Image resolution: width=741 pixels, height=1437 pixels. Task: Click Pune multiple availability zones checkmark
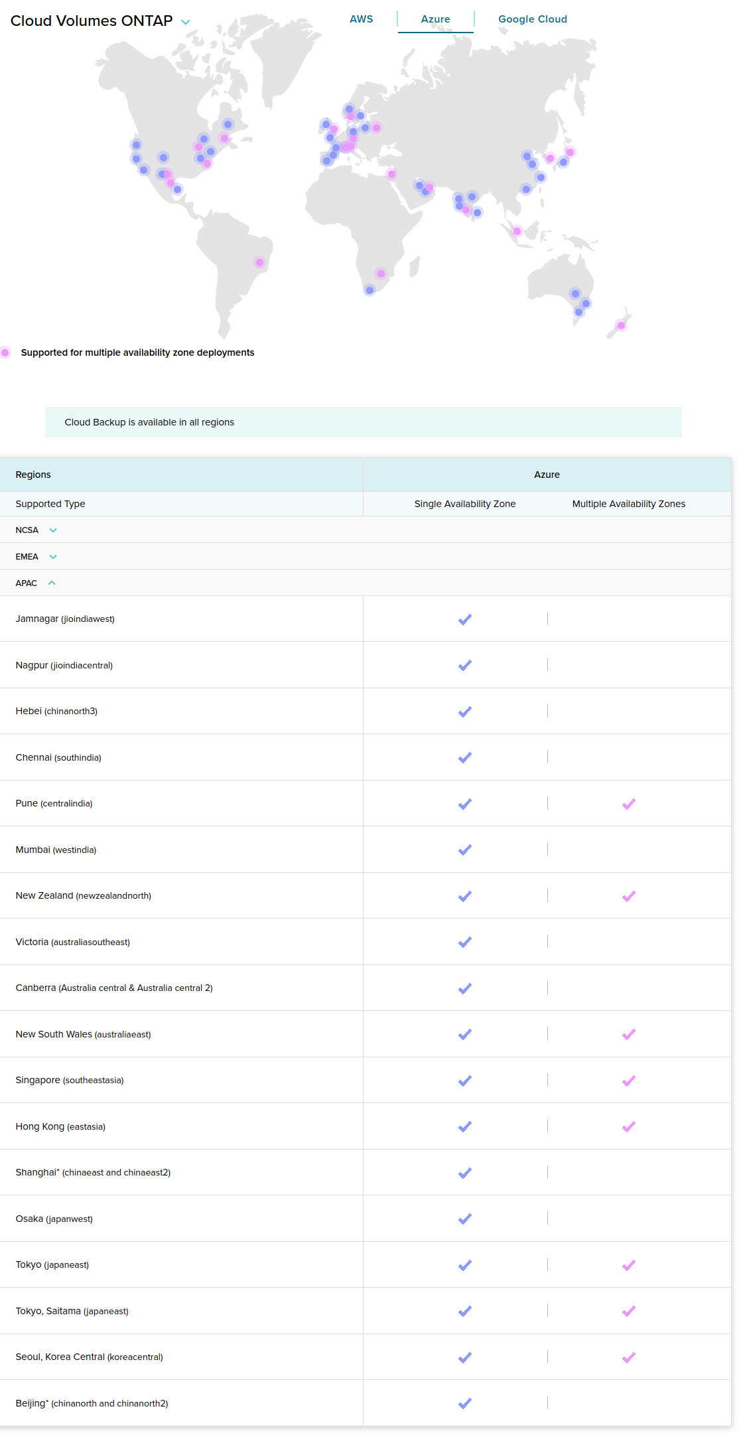(x=628, y=804)
